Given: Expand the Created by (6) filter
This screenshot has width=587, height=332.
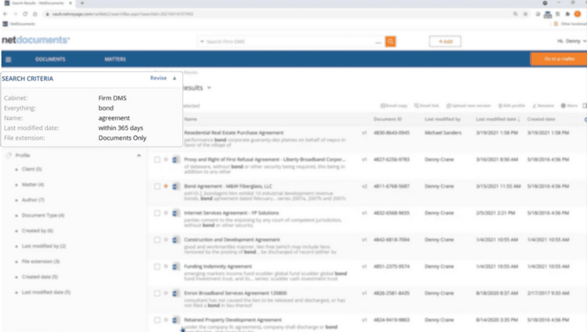Looking at the screenshot, I should tap(37, 231).
